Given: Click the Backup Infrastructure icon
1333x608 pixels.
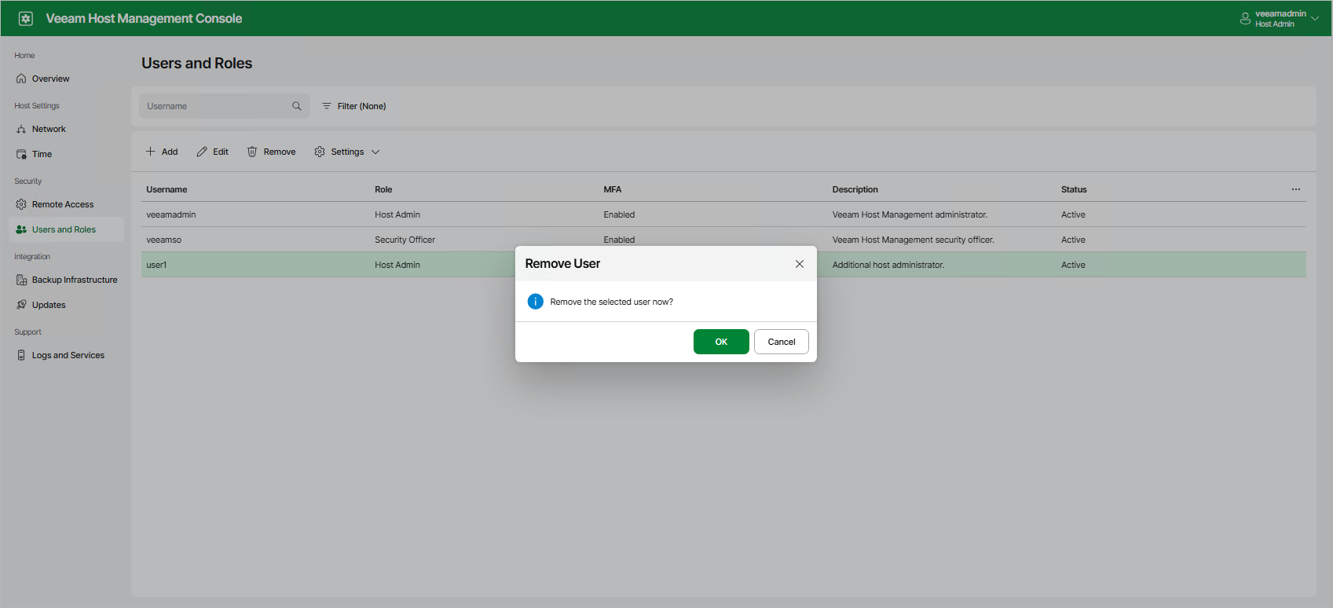Looking at the screenshot, I should click(21, 280).
